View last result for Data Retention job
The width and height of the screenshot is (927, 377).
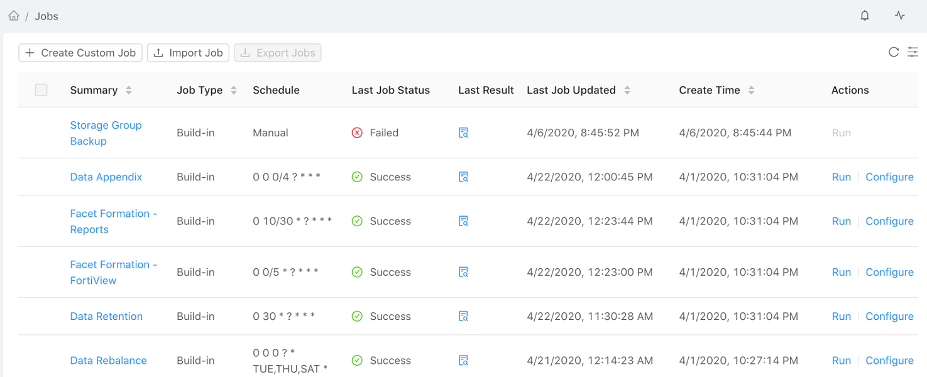point(463,316)
